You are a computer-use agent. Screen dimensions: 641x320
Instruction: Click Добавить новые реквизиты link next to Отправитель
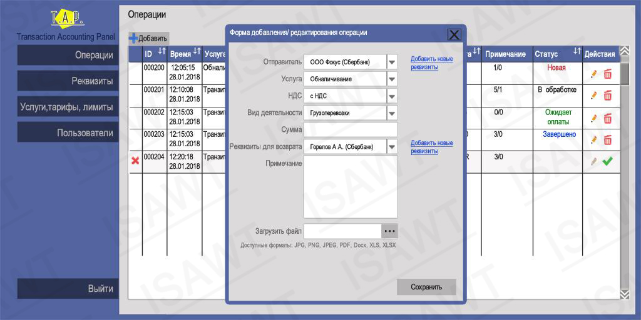[432, 63]
